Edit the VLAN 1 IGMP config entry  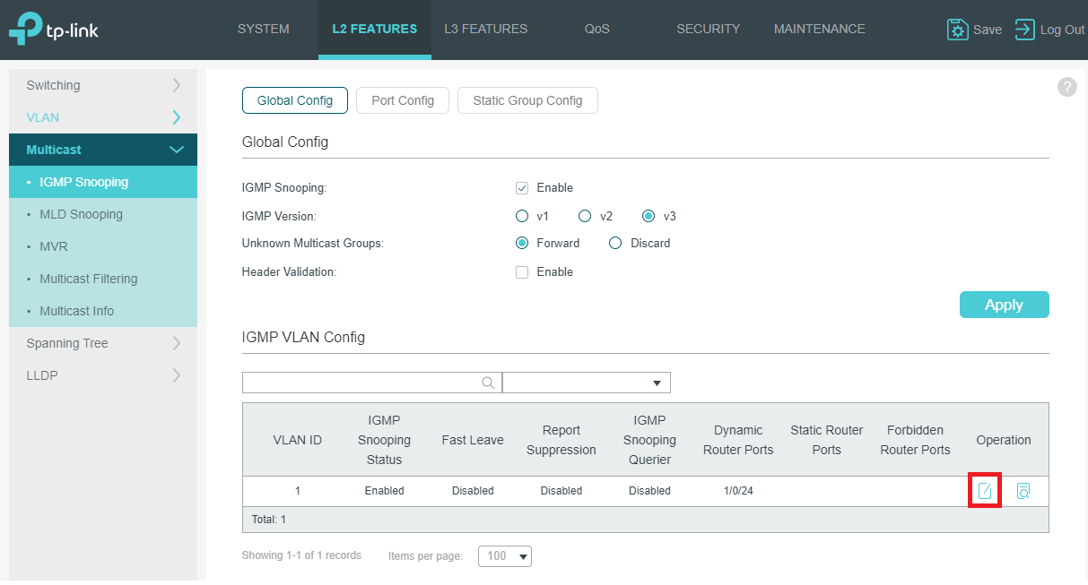[x=985, y=491]
